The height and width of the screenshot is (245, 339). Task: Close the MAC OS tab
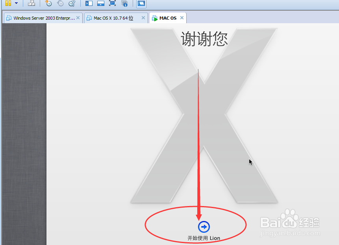tap(182, 18)
